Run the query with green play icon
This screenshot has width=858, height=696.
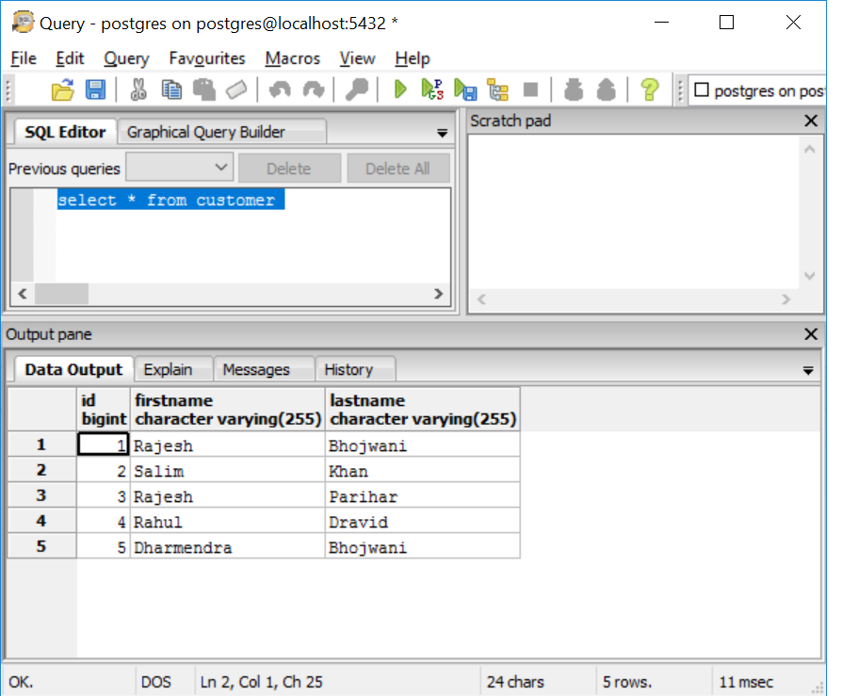pos(400,89)
